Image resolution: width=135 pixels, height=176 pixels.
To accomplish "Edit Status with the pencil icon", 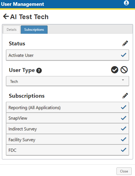I will (125, 43).
